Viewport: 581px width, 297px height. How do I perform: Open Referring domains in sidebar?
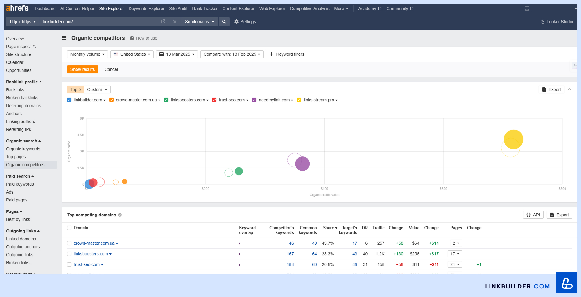click(x=23, y=106)
